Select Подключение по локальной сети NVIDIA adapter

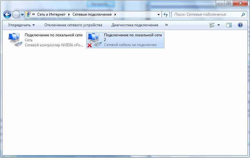click(x=46, y=40)
